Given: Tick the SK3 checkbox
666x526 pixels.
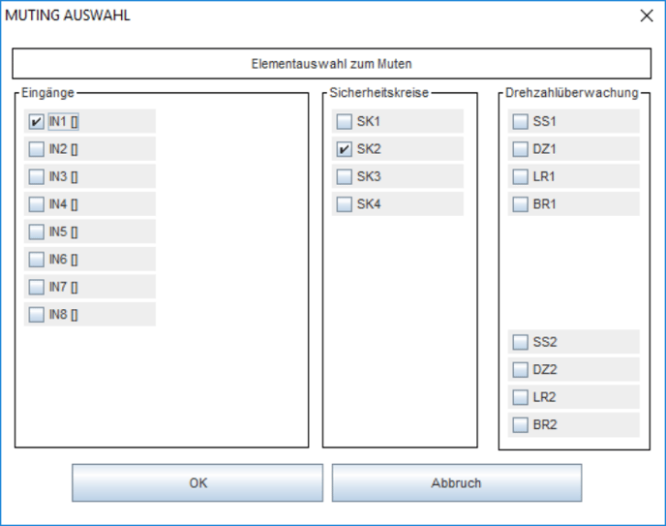Looking at the screenshot, I should point(344,177).
